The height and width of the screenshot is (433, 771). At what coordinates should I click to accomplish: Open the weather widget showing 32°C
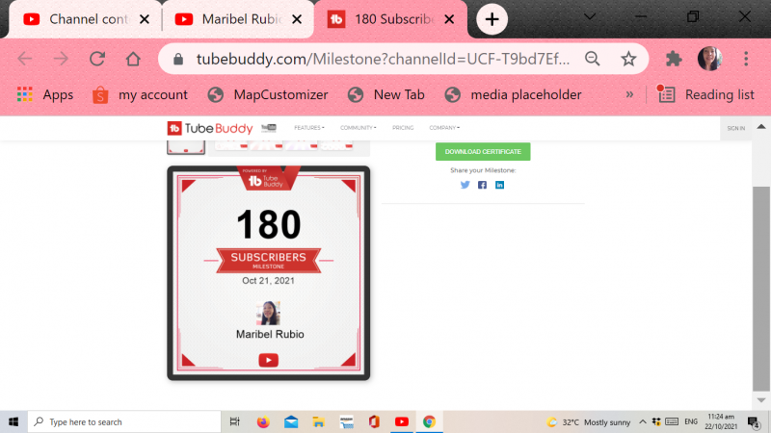pos(589,422)
